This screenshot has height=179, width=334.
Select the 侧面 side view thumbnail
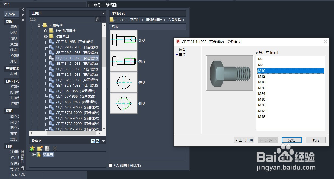(x=124, y=61)
